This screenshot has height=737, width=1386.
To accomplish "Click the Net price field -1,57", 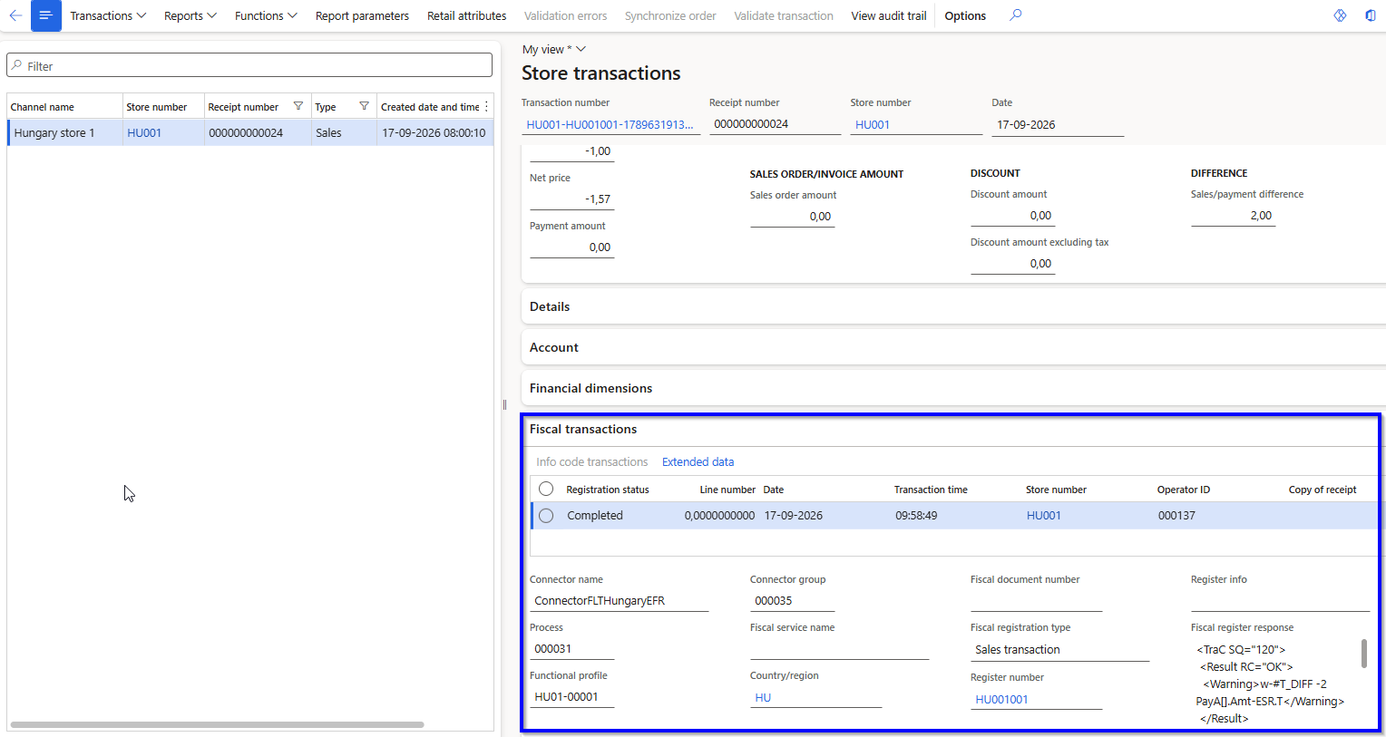I will click(571, 199).
